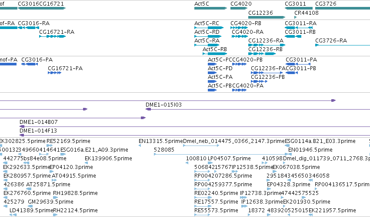Select transcript Act5C-RC

(209, 28)
